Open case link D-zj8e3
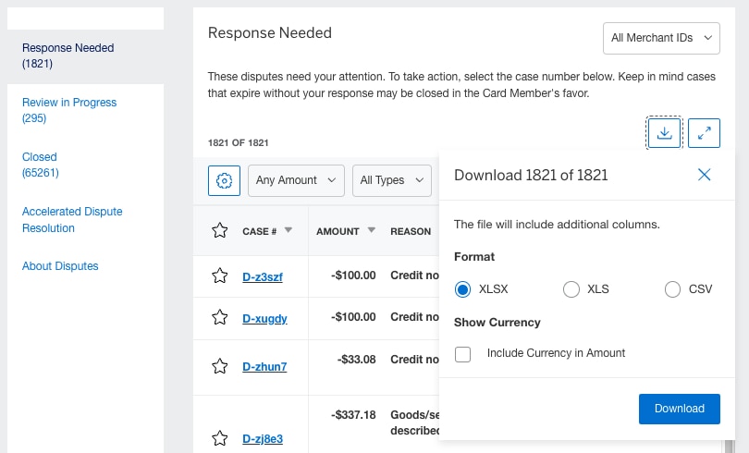 pyautogui.click(x=263, y=439)
